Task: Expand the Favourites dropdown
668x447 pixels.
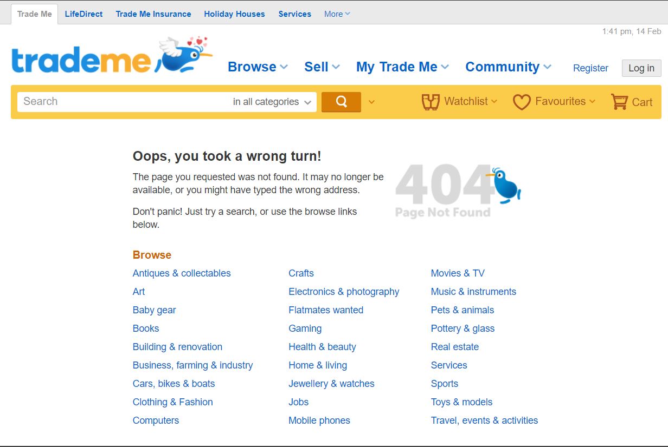Action: click(x=592, y=101)
